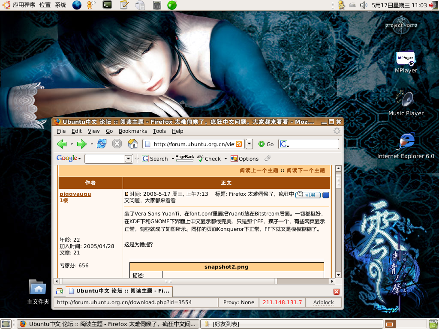Click the green Go button
This screenshot has width=439, height=329.
point(266,144)
